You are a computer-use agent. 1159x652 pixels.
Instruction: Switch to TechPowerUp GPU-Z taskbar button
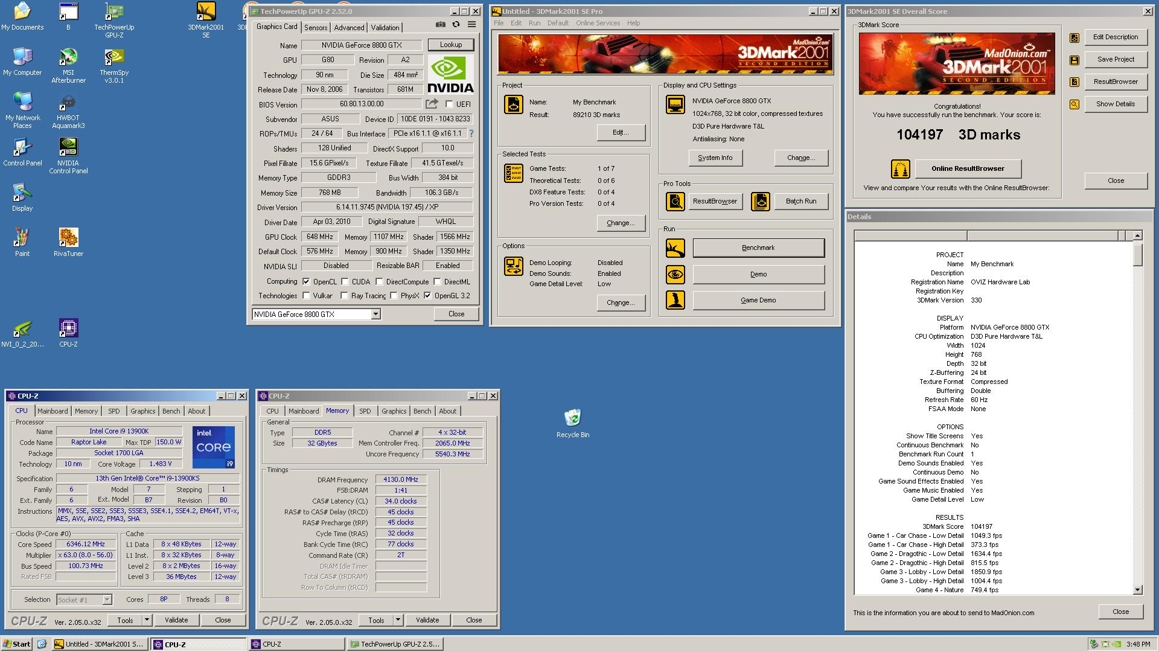pos(395,644)
